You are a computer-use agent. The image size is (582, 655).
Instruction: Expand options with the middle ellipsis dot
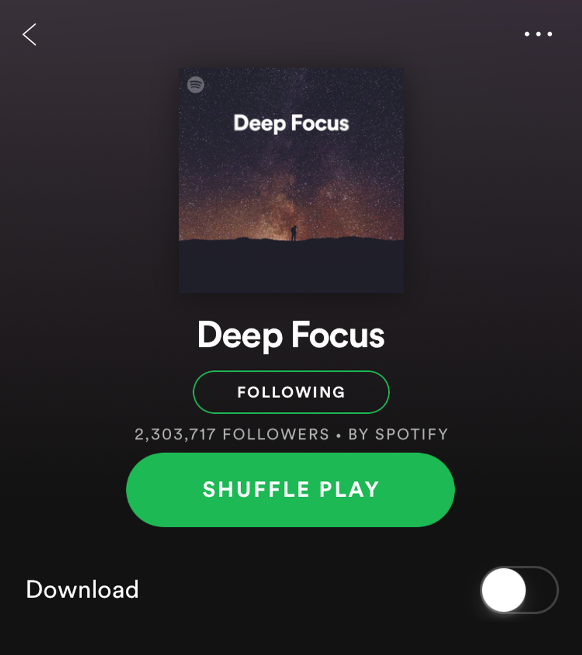coord(539,34)
